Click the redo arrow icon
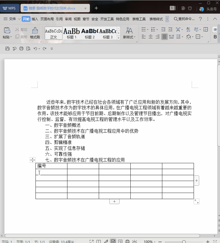Screen dimensions: 220x243 click(44, 49)
